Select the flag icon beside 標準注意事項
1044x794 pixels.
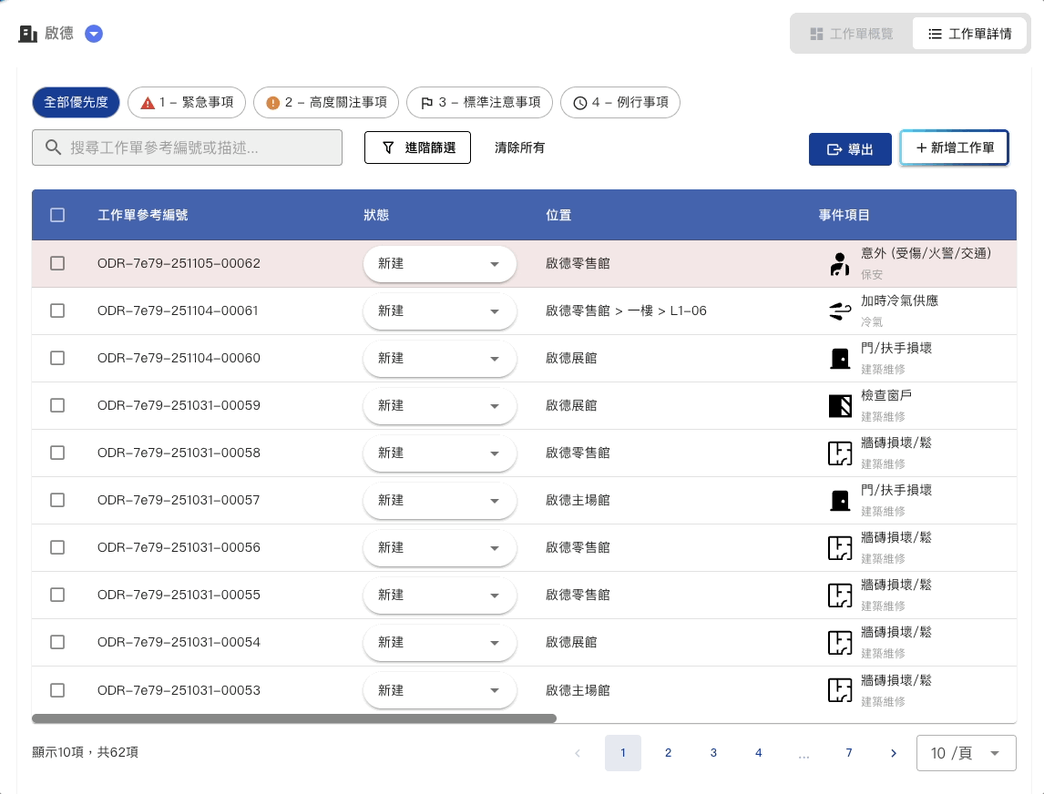426,102
